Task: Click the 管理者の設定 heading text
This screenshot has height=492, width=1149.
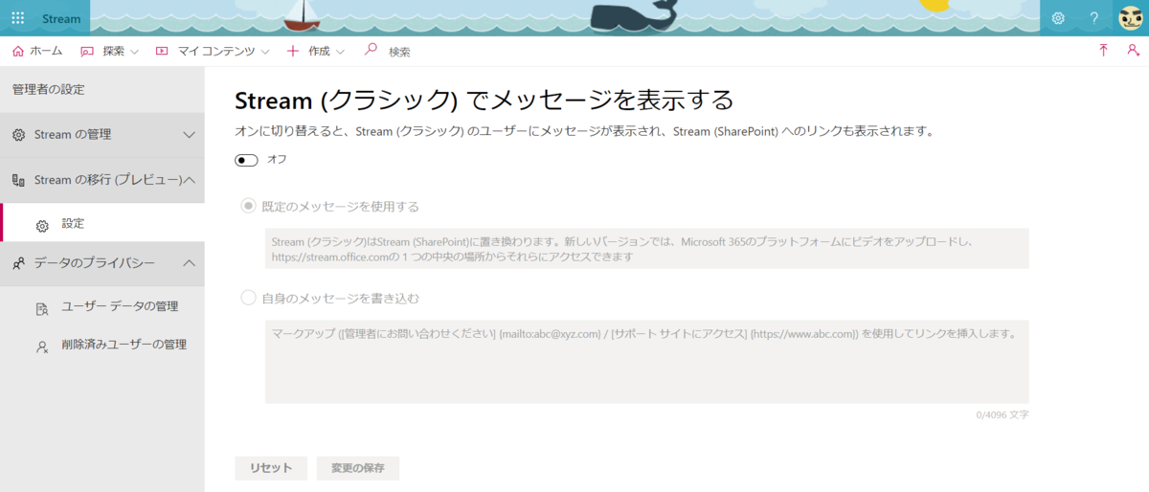Action: [48, 90]
